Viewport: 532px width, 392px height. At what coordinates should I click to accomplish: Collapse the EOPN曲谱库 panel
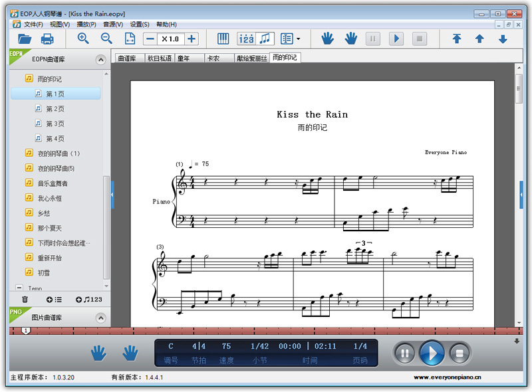pyautogui.click(x=100, y=60)
